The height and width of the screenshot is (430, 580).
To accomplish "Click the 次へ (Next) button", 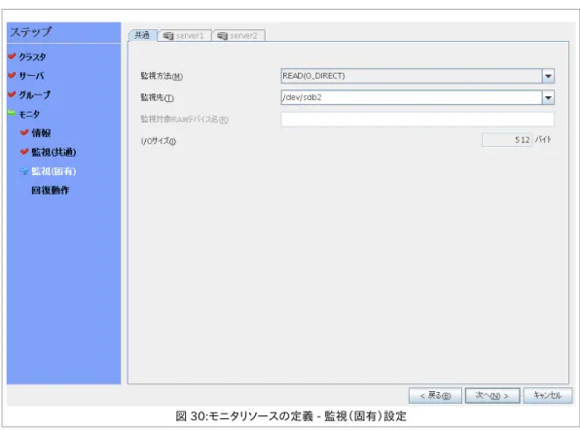I will tap(492, 396).
